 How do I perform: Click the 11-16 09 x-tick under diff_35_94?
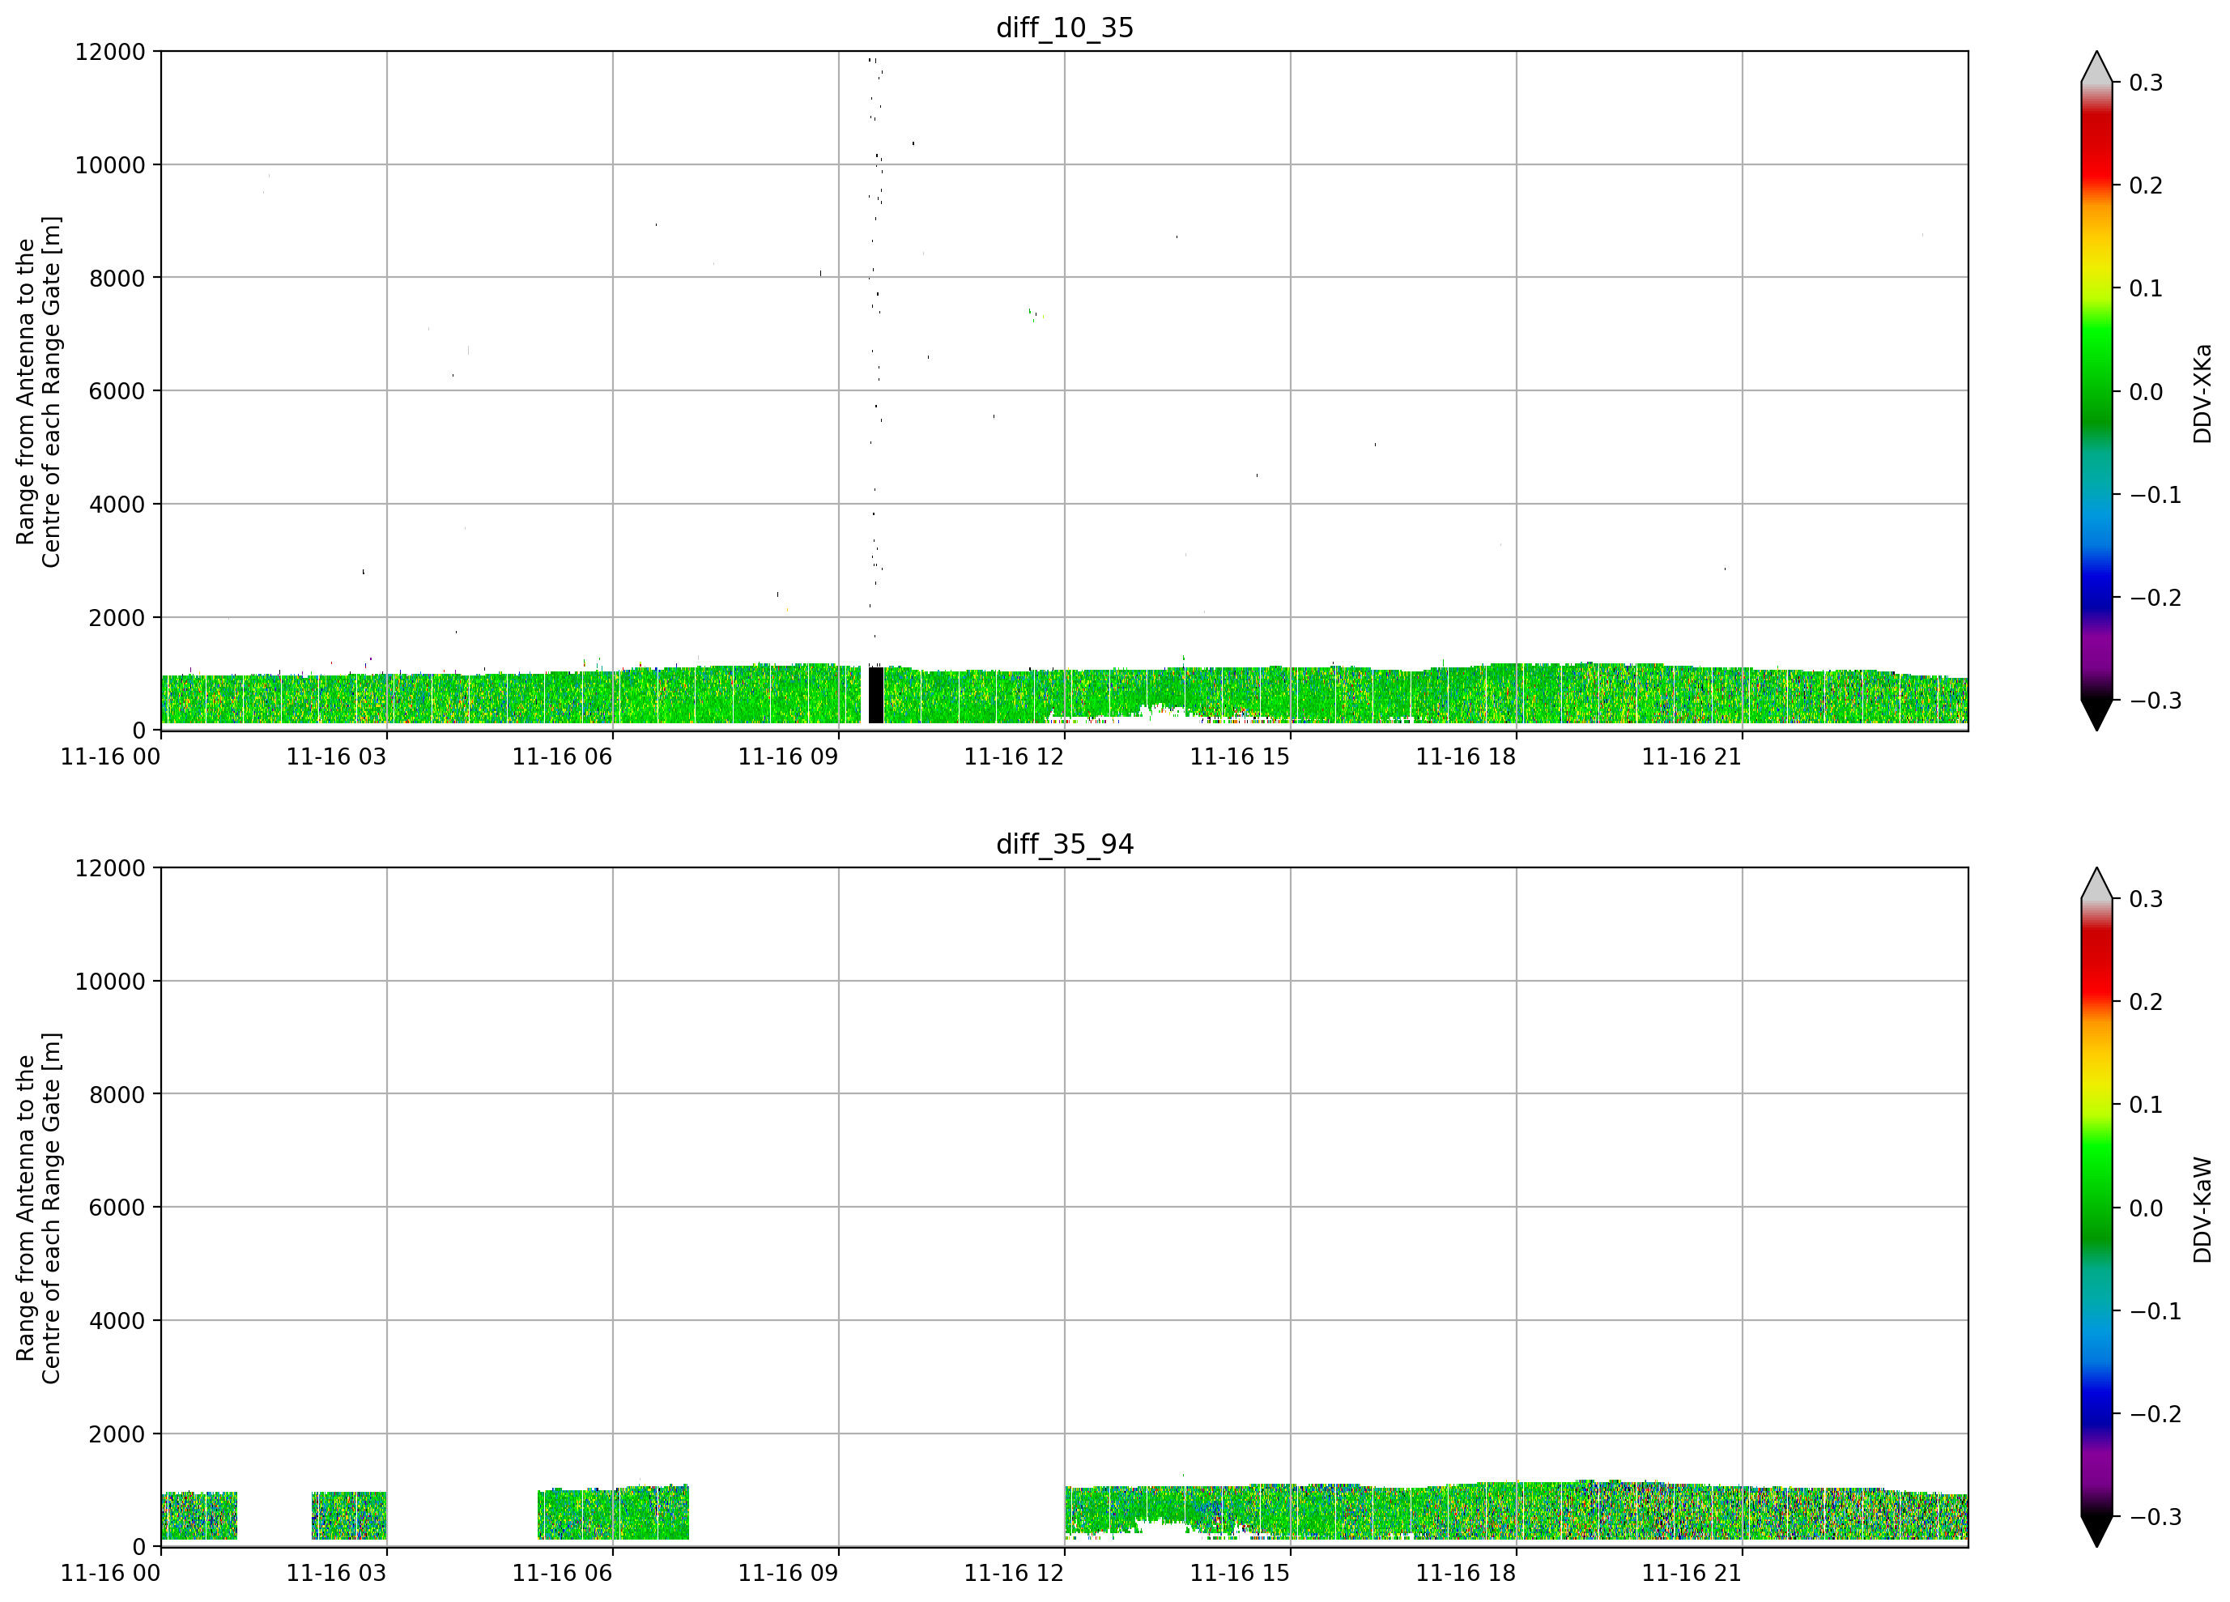789,1573
